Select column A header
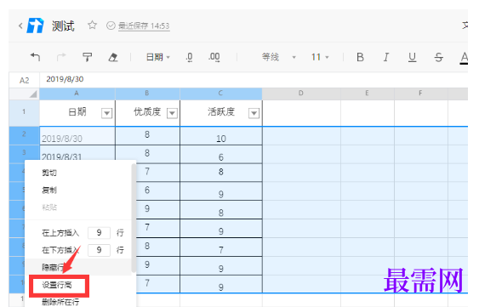The image size is (479, 307). [77, 94]
